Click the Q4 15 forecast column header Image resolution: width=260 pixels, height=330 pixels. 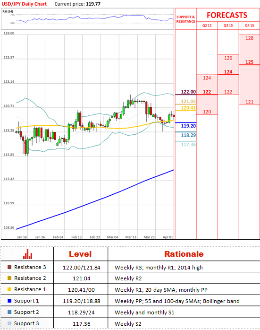point(249,26)
